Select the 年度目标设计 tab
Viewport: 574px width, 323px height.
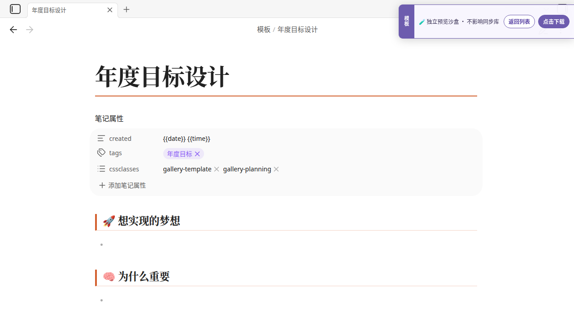click(73, 10)
